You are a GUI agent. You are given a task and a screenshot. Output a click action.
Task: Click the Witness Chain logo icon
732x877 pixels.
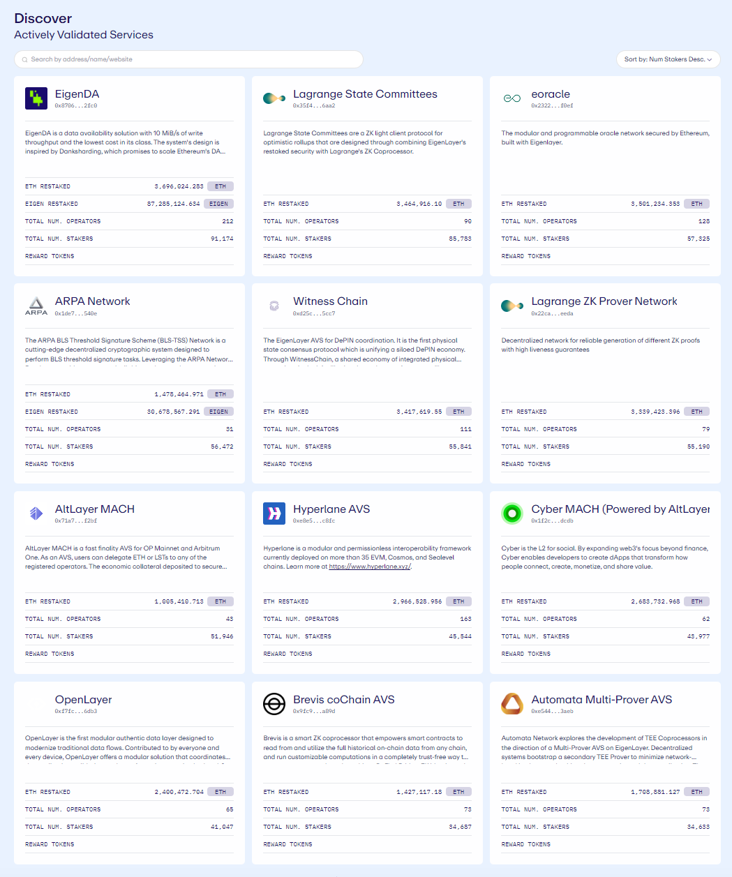[x=274, y=306]
